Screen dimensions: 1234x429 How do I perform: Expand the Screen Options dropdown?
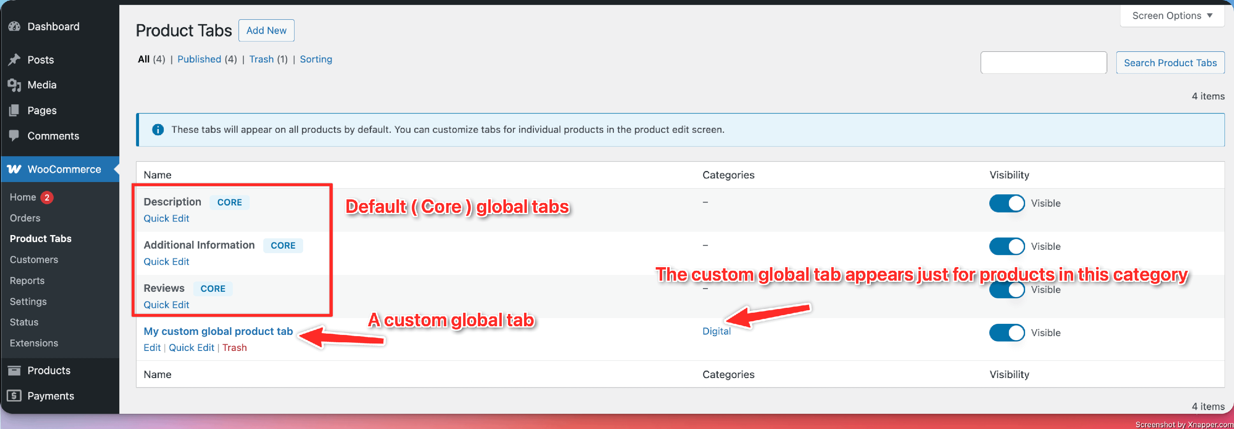tap(1172, 16)
